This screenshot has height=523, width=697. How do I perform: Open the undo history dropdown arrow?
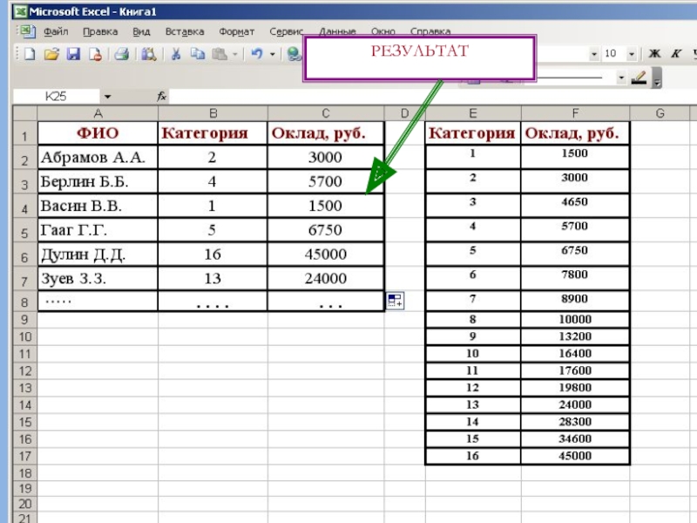click(272, 54)
